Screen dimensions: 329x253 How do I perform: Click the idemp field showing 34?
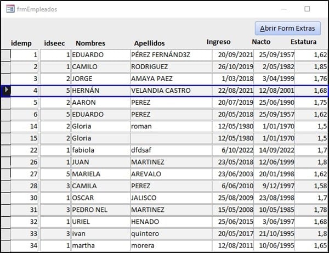(24, 244)
